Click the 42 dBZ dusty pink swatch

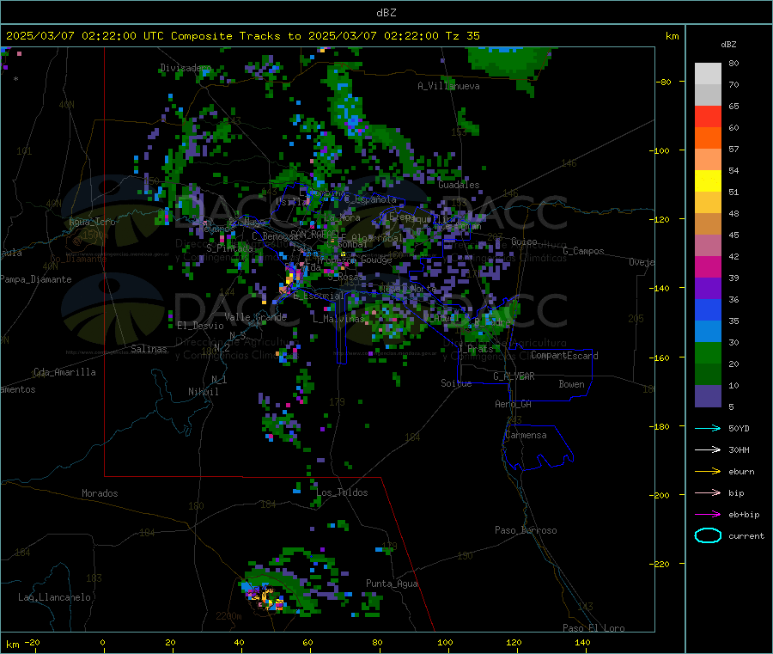coord(708,246)
